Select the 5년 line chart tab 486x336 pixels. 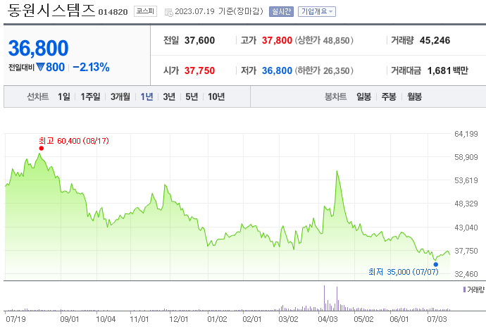pyautogui.click(x=192, y=97)
